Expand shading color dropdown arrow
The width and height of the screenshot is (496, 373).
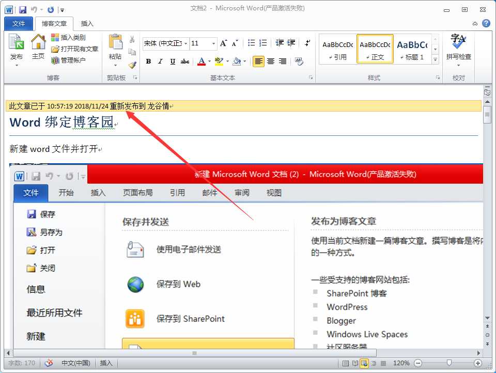click(x=245, y=61)
